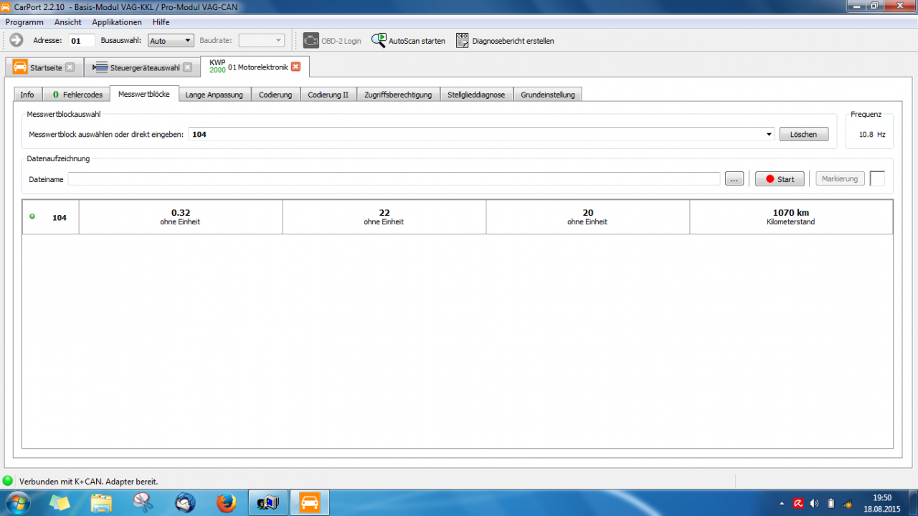
Task: Close the Startseite tab
Action: pyautogui.click(x=70, y=67)
